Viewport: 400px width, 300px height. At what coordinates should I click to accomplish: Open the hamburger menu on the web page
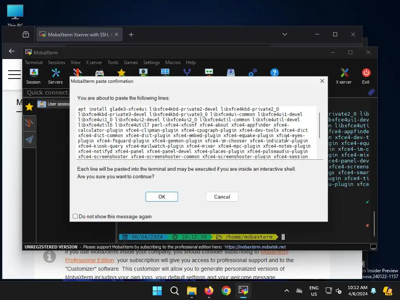pos(14,75)
